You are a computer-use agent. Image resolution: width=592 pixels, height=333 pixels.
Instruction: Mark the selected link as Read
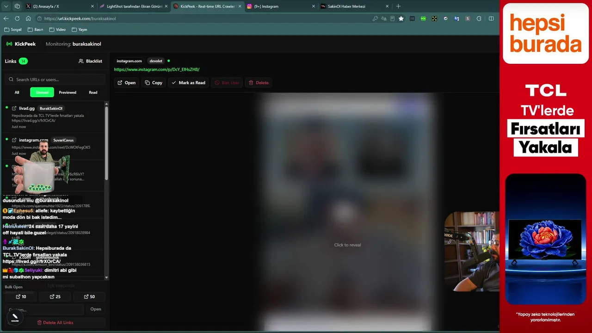[x=188, y=83]
